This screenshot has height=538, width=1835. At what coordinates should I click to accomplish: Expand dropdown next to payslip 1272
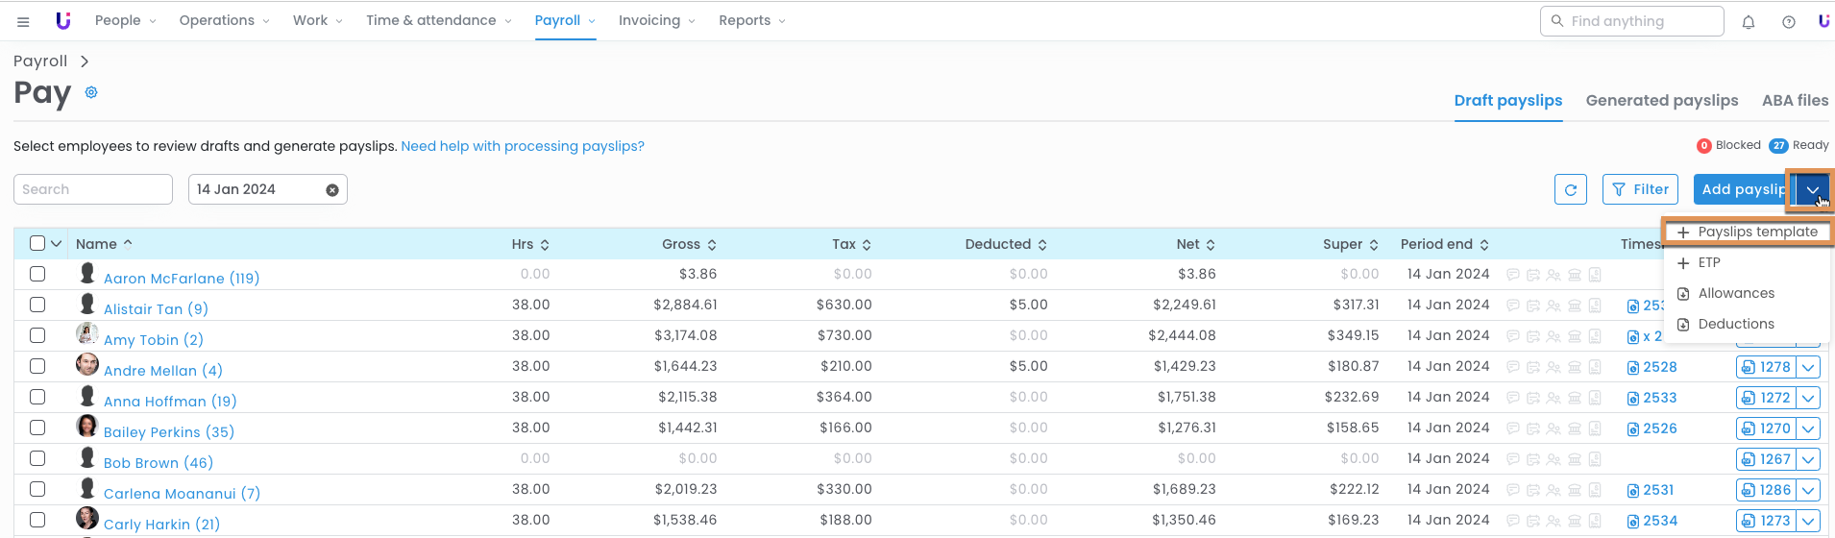pos(1808,398)
